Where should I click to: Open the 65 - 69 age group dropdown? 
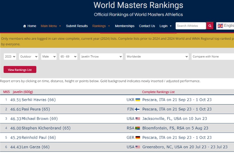(x=68, y=56)
